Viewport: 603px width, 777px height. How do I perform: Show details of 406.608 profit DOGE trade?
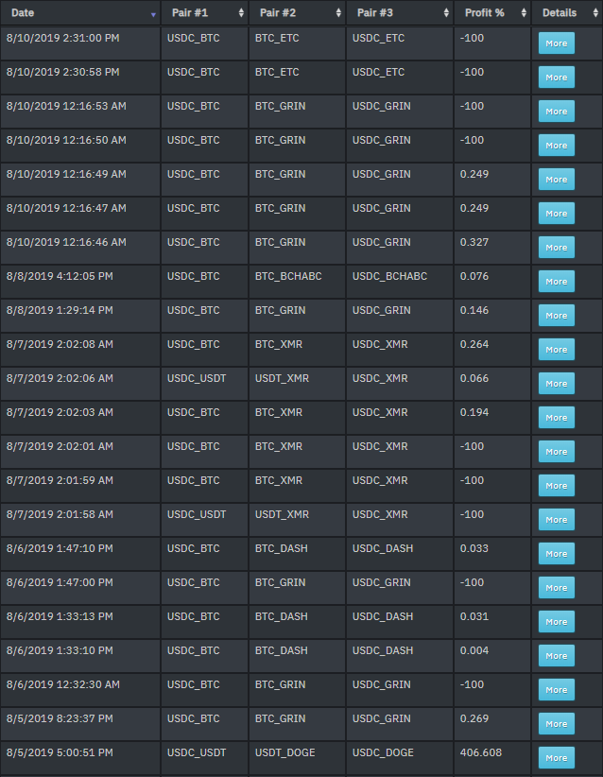point(557,758)
